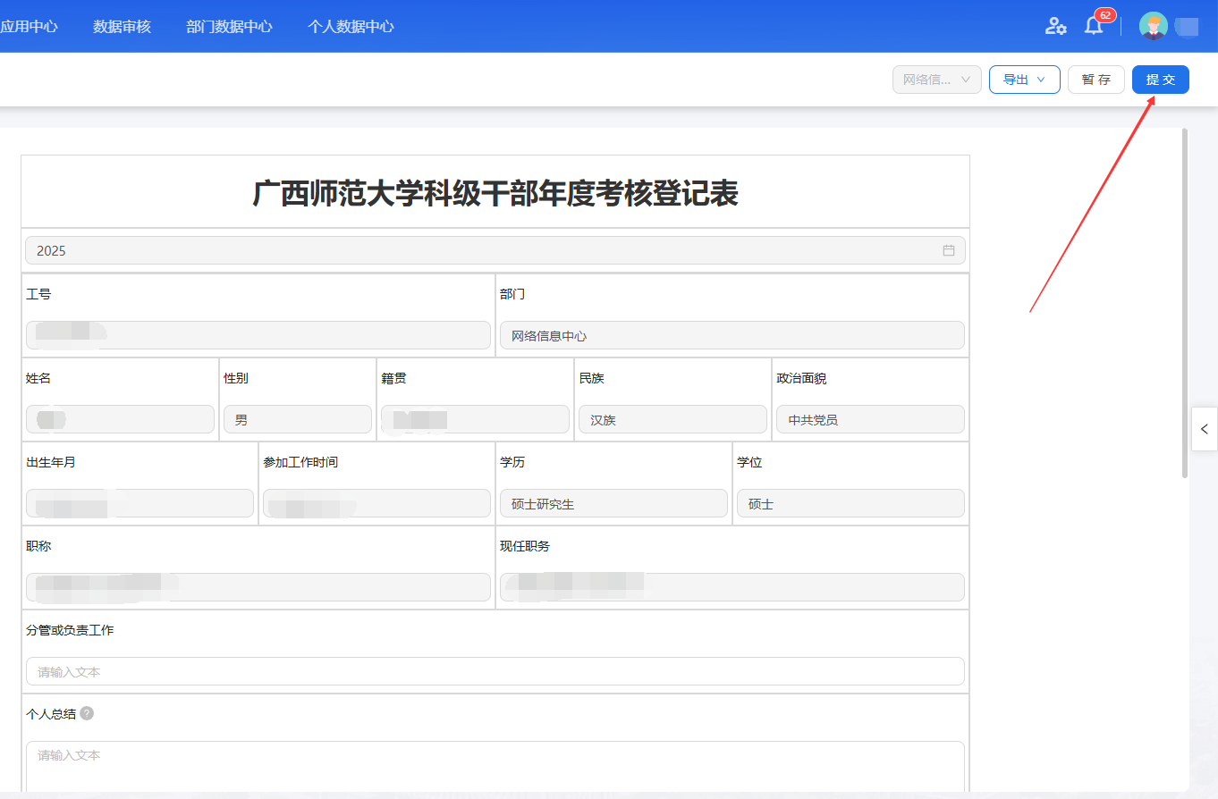Click the 2025 year picker field
1218x799 pixels.
pos(483,250)
